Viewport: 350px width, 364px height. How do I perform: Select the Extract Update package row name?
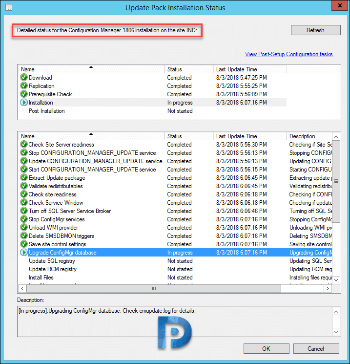57,178
